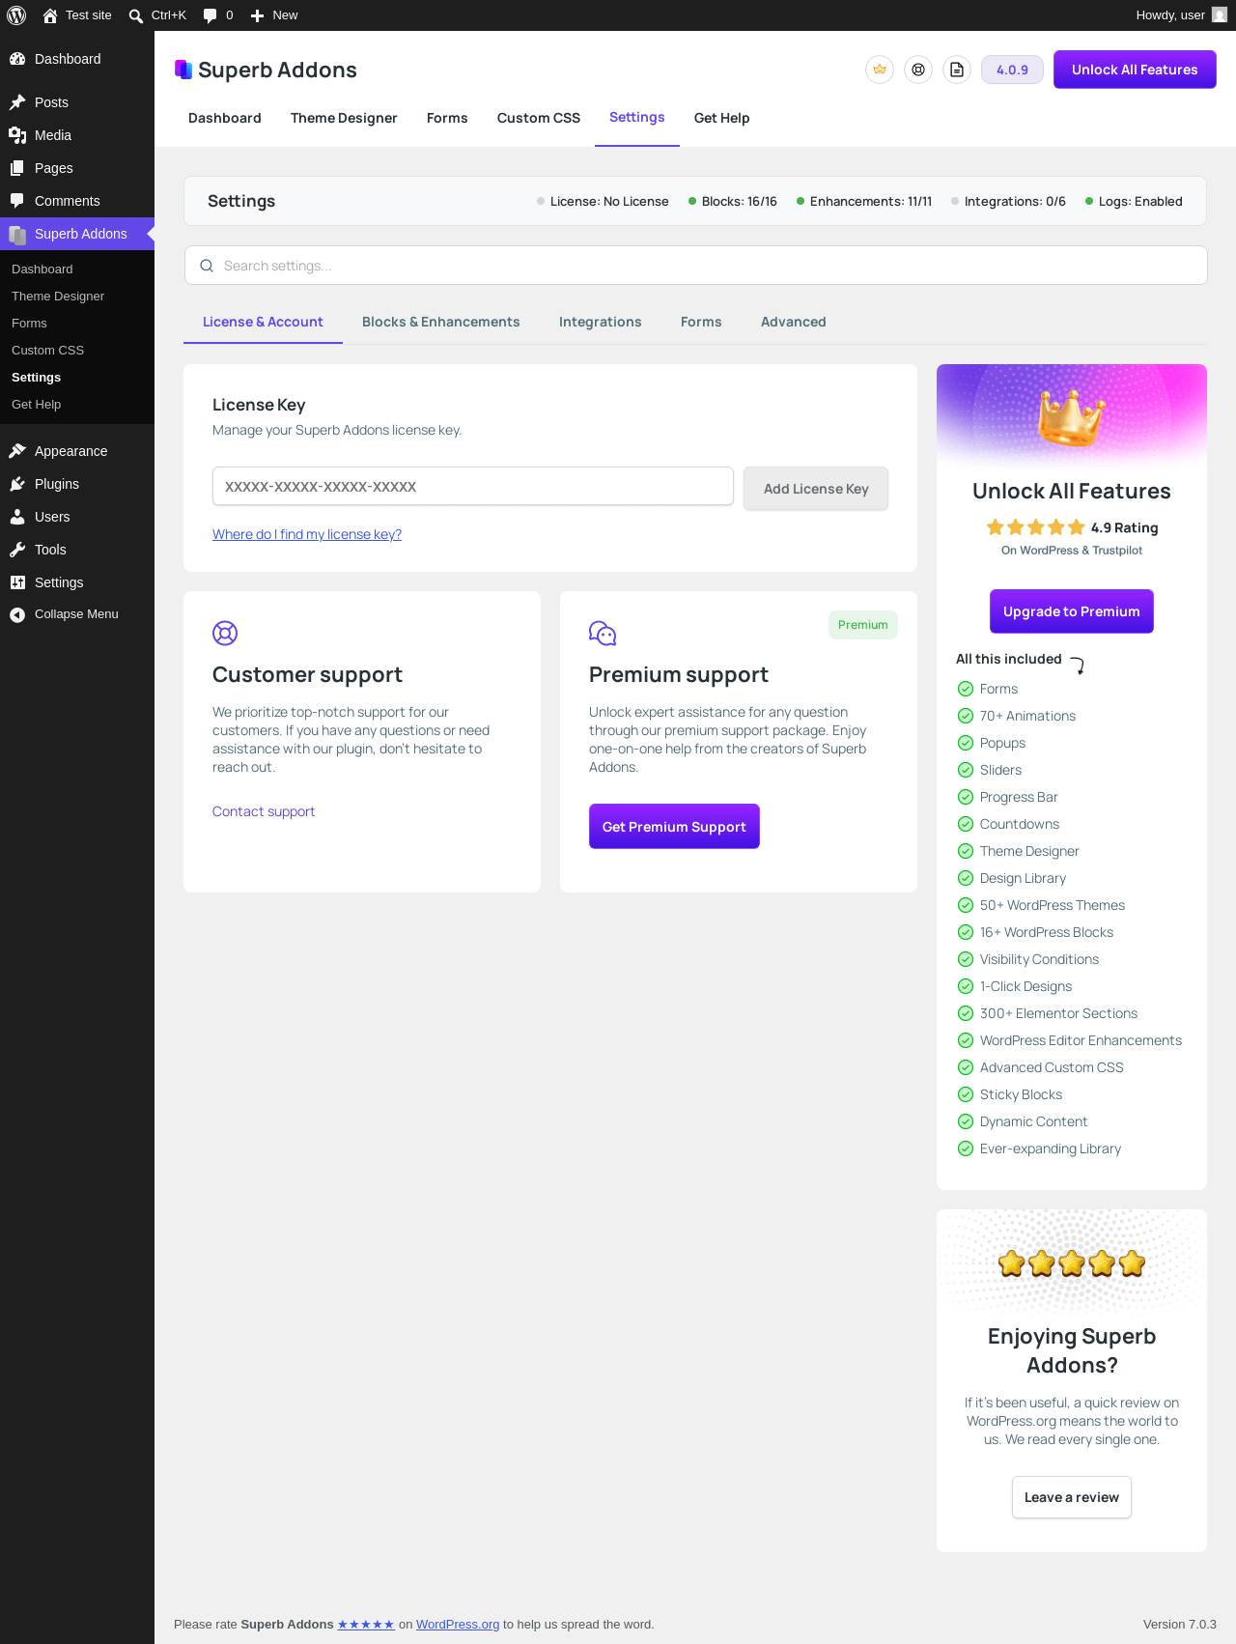
Task: Open Get Help in sidebar submenu
Action: pos(36,405)
